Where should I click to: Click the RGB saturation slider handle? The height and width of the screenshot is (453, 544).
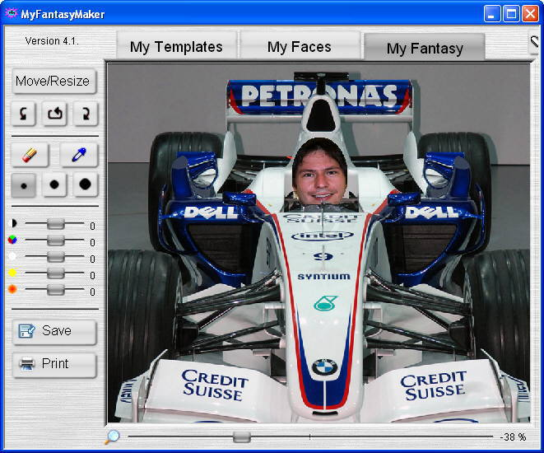coord(55,240)
